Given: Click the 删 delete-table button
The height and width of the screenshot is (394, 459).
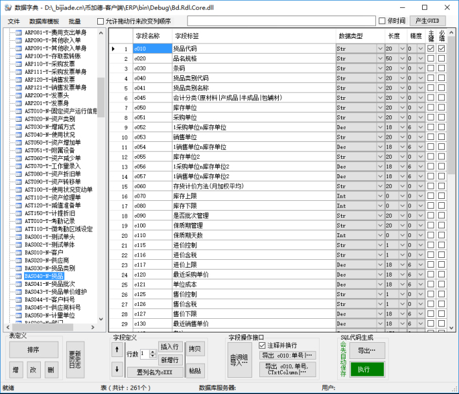Looking at the screenshot, I should tap(51, 370).
